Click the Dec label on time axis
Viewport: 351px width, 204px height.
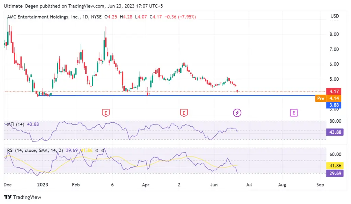click(x=8, y=185)
